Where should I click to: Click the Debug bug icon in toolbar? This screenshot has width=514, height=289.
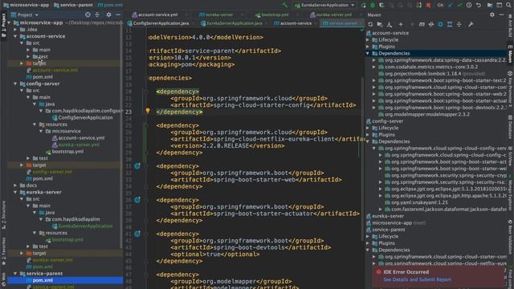tap(373, 6)
